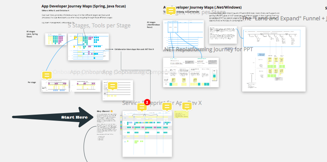Image resolution: width=327 pixels, height=162 pixels.
Task: Click the 'Hey there!' heading
Action: coord(105,111)
